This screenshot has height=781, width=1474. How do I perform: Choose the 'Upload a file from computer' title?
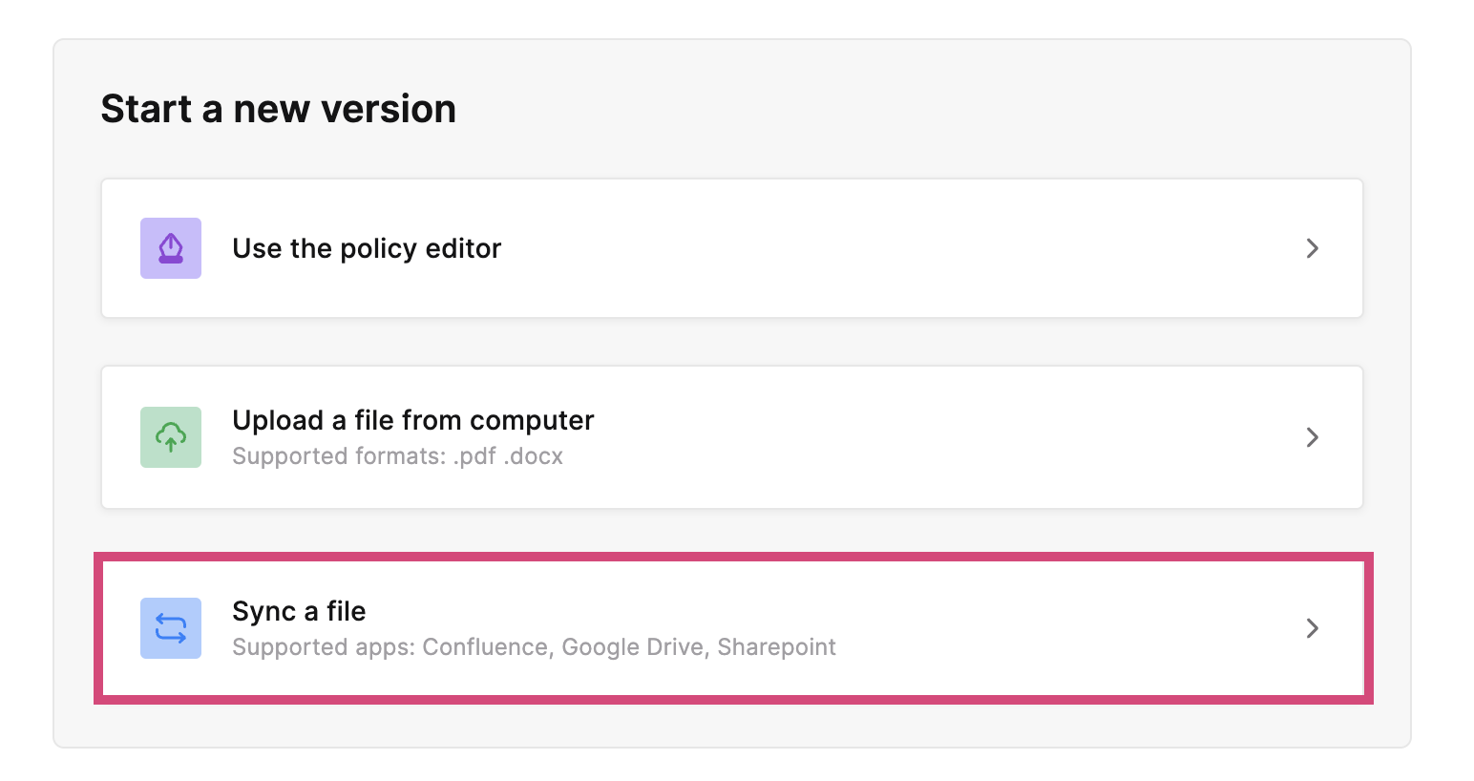[x=413, y=420]
